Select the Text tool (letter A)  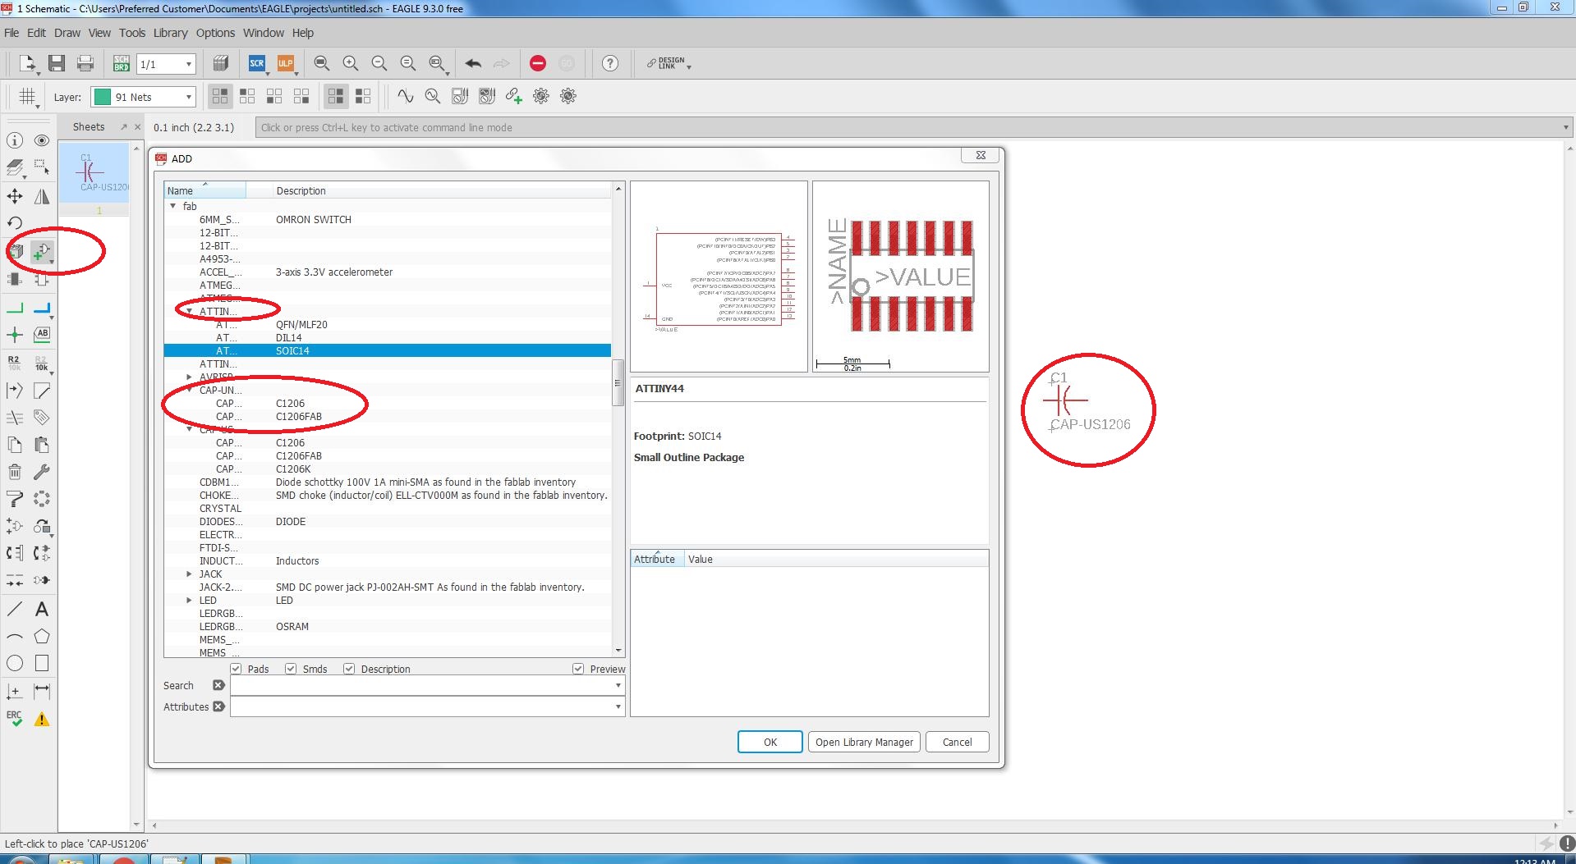click(x=42, y=609)
